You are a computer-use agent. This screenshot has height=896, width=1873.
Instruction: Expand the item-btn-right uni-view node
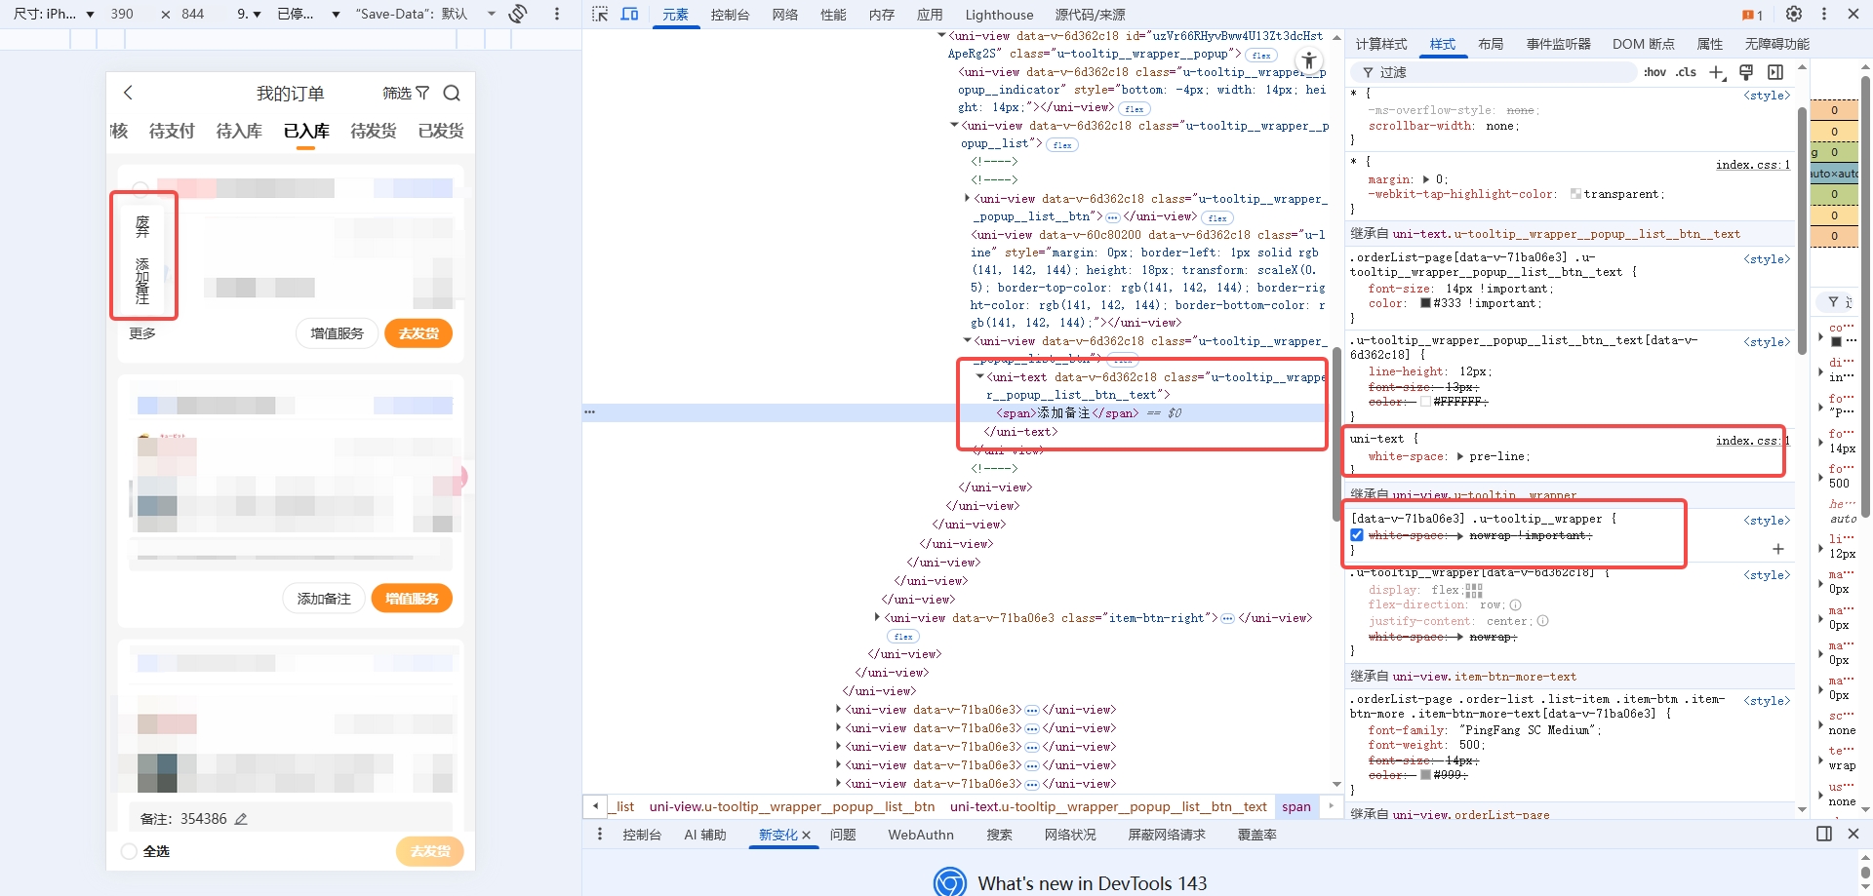tap(877, 618)
